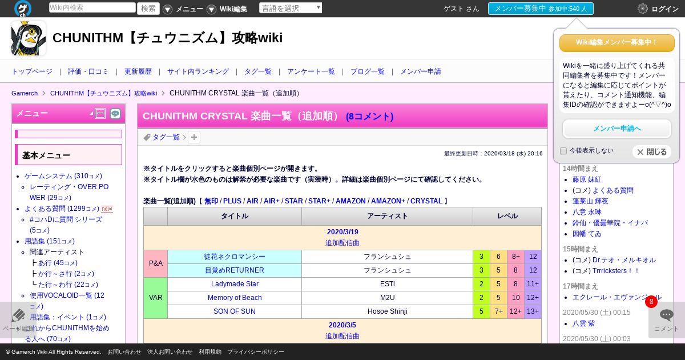Open the CHUNITHM wiki penguin logo
This screenshot has height=360, width=685.
pyautogui.click(x=29, y=38)
